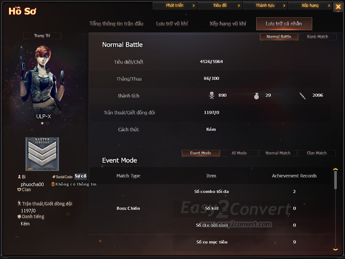Open the Xếp hạng vũ khí tab
345x259 pixels.
tap(228, 24)
